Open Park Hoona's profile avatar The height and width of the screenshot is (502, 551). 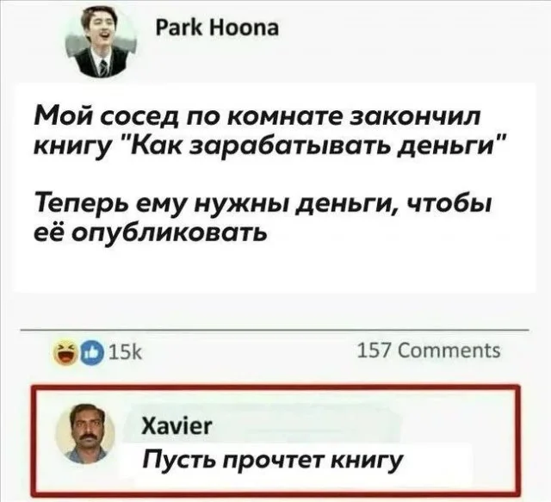(102, 40)
